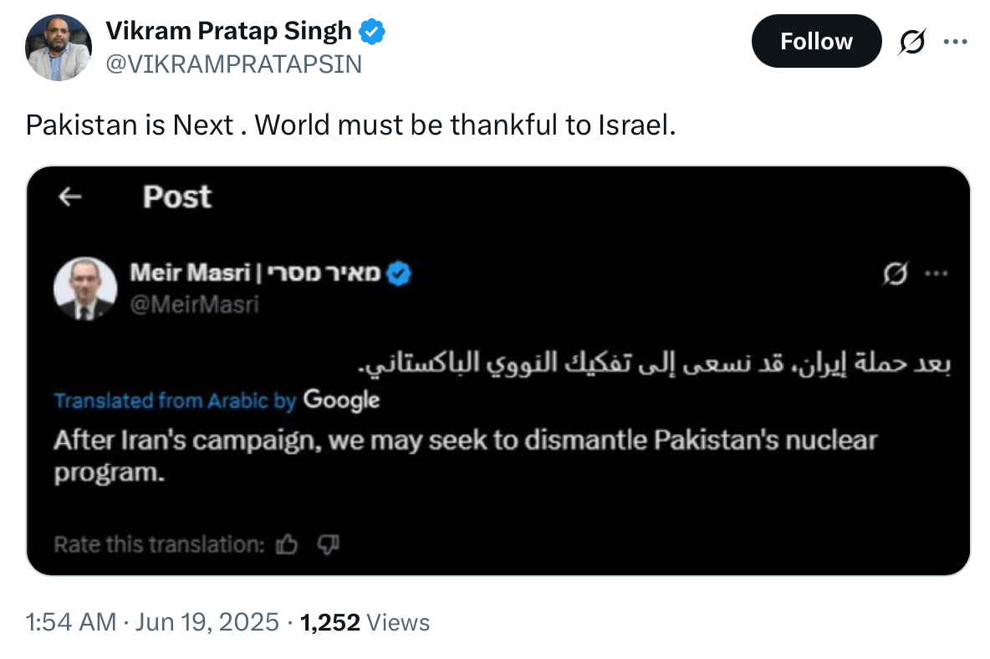Viewport: 990px width, 659px height.
Task: Open the three-dot more options menu
Action: coord(955,42)
